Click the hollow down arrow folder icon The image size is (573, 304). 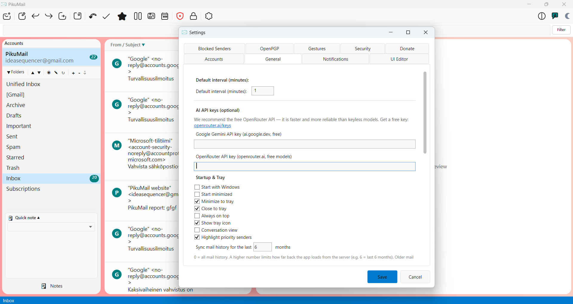(85, 73)
